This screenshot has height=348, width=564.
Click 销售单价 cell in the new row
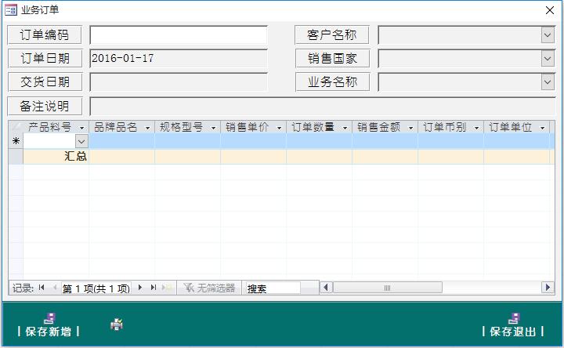(254, 141)
